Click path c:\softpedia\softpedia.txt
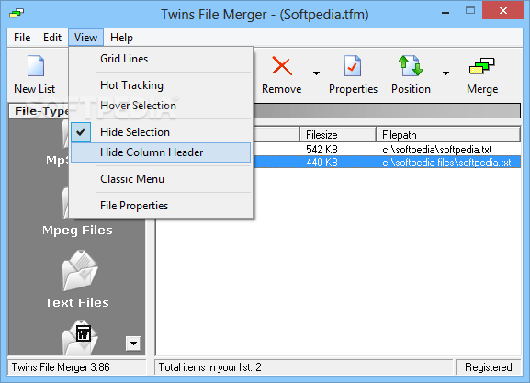The height and width of the screenshot is (383, 530). click(x=436, y=150)
